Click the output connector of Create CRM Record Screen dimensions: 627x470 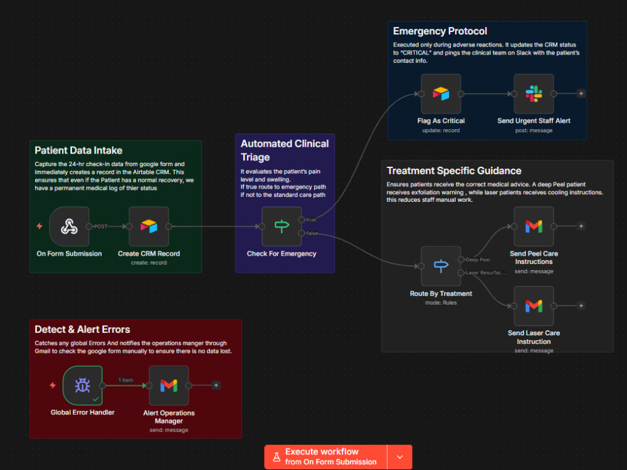(x=169, y=226)
